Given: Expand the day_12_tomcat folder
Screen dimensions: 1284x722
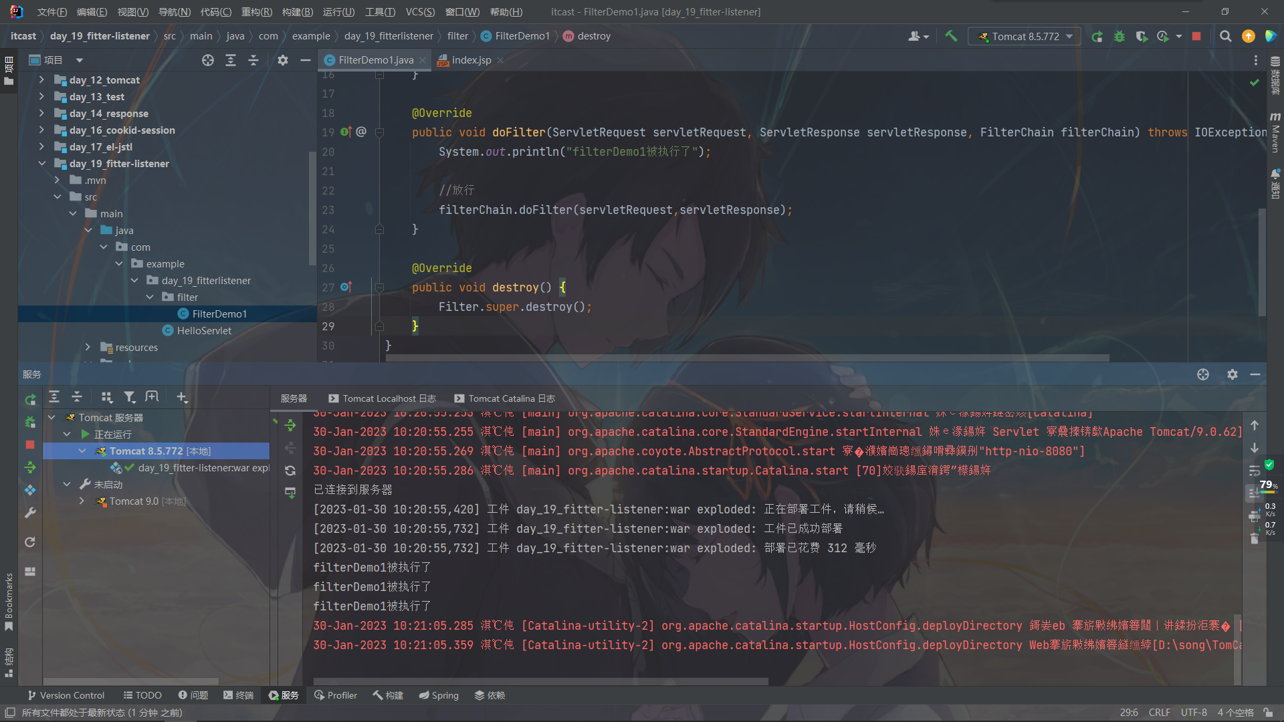Looking at the screenshot, I should point(41,80).
